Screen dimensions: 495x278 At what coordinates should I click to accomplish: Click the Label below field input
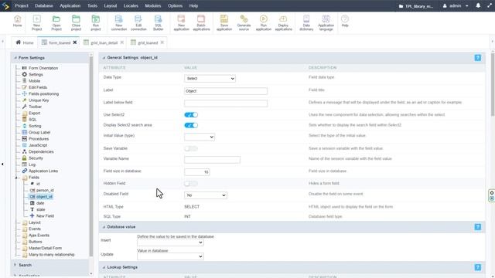pos(226,103)
